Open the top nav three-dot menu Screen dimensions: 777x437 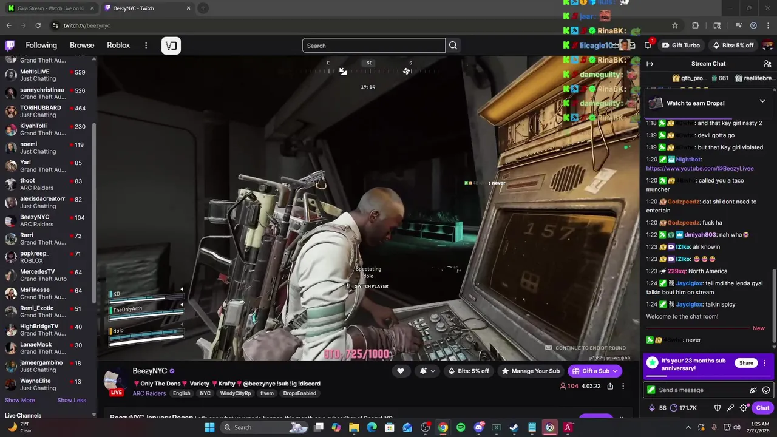point(146,46)
